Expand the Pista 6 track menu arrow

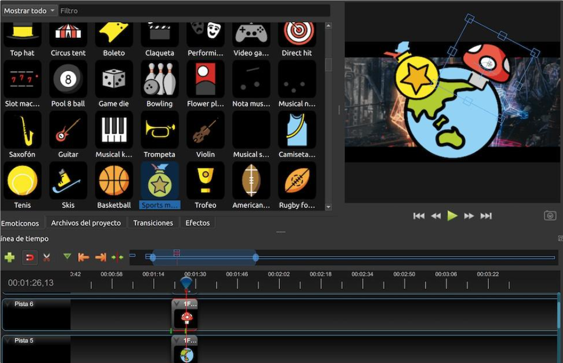pyautogui.click(x=8, y=304)
